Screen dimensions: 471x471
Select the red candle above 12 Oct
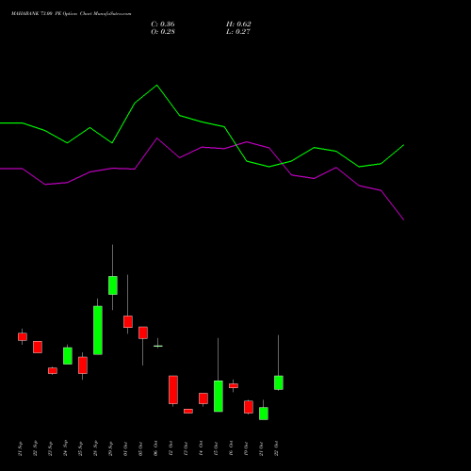coord(173,390)
